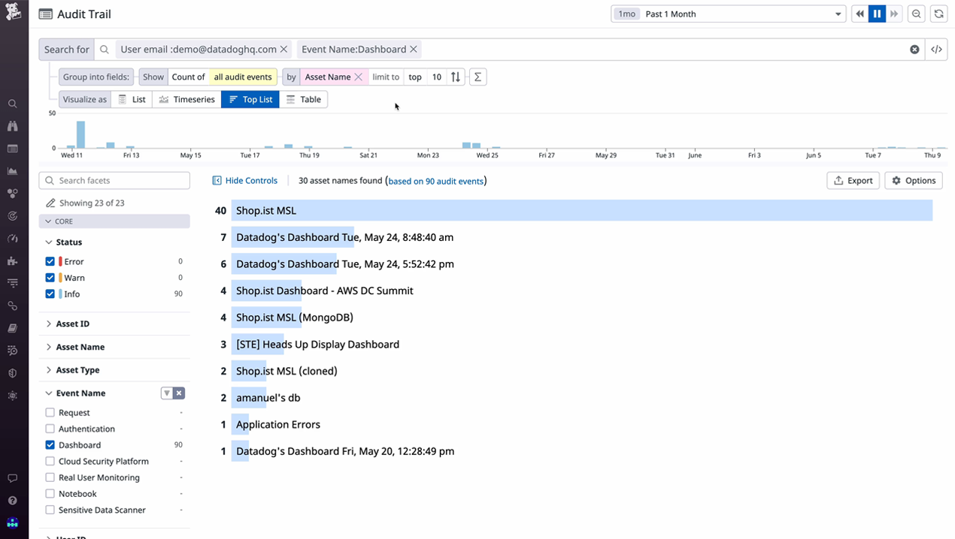Change the top/bottom limit selector
955x539 pixels.
click(x=414, y=77)
